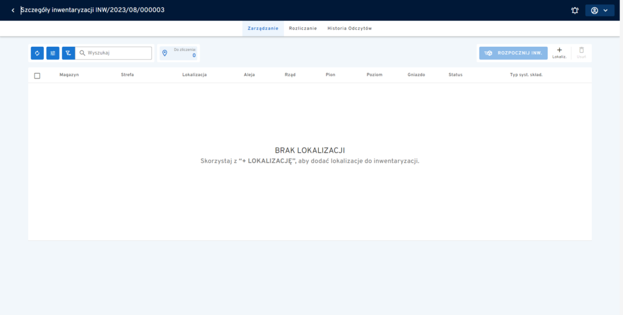The height and width of the screenshot is (315, 623).
Task: Sort by the Lokalizacja column header
Action: tap(194, 75)
